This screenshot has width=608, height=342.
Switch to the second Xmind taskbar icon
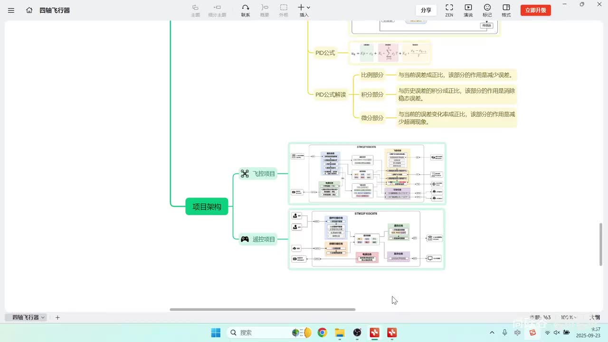click(392, 332)
